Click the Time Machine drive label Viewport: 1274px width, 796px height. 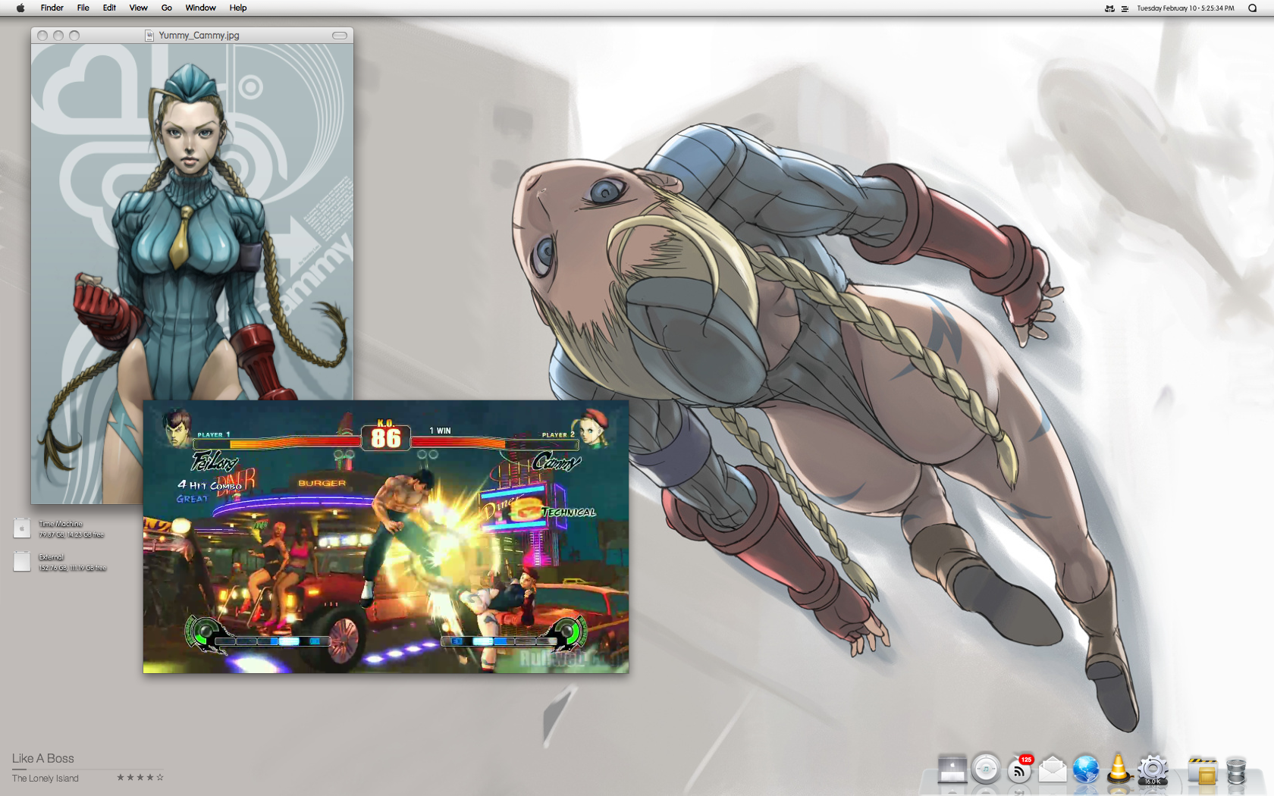coord(61,524)
